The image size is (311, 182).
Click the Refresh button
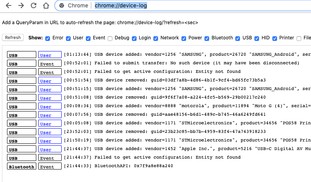point(13,38)
